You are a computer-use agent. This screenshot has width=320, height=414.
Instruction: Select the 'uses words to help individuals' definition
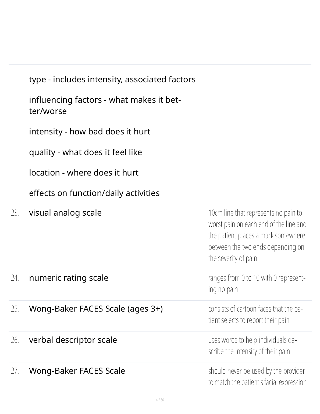252,345
